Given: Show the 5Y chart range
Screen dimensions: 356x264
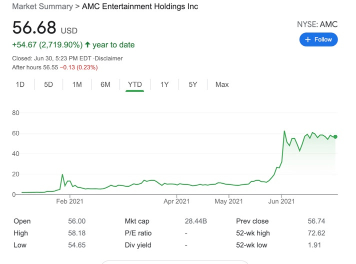Looking at the screenshot, I should (193, 84).
